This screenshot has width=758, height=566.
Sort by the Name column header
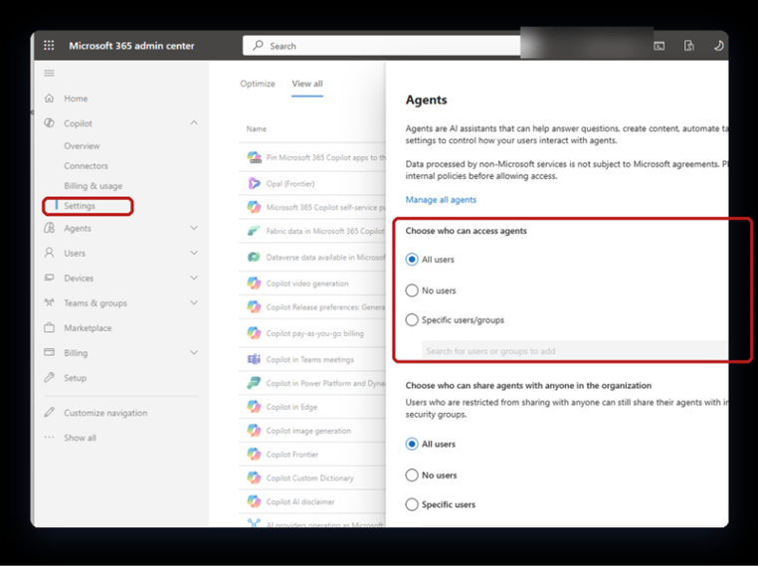click(x=257, y=129)
